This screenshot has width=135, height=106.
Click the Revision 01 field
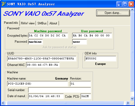pos(80,84)
